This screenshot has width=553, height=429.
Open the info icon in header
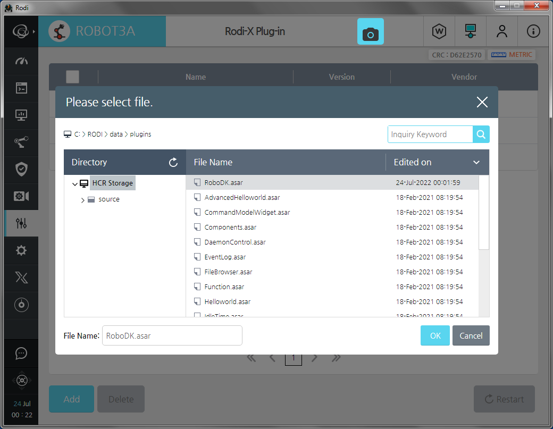533,31
